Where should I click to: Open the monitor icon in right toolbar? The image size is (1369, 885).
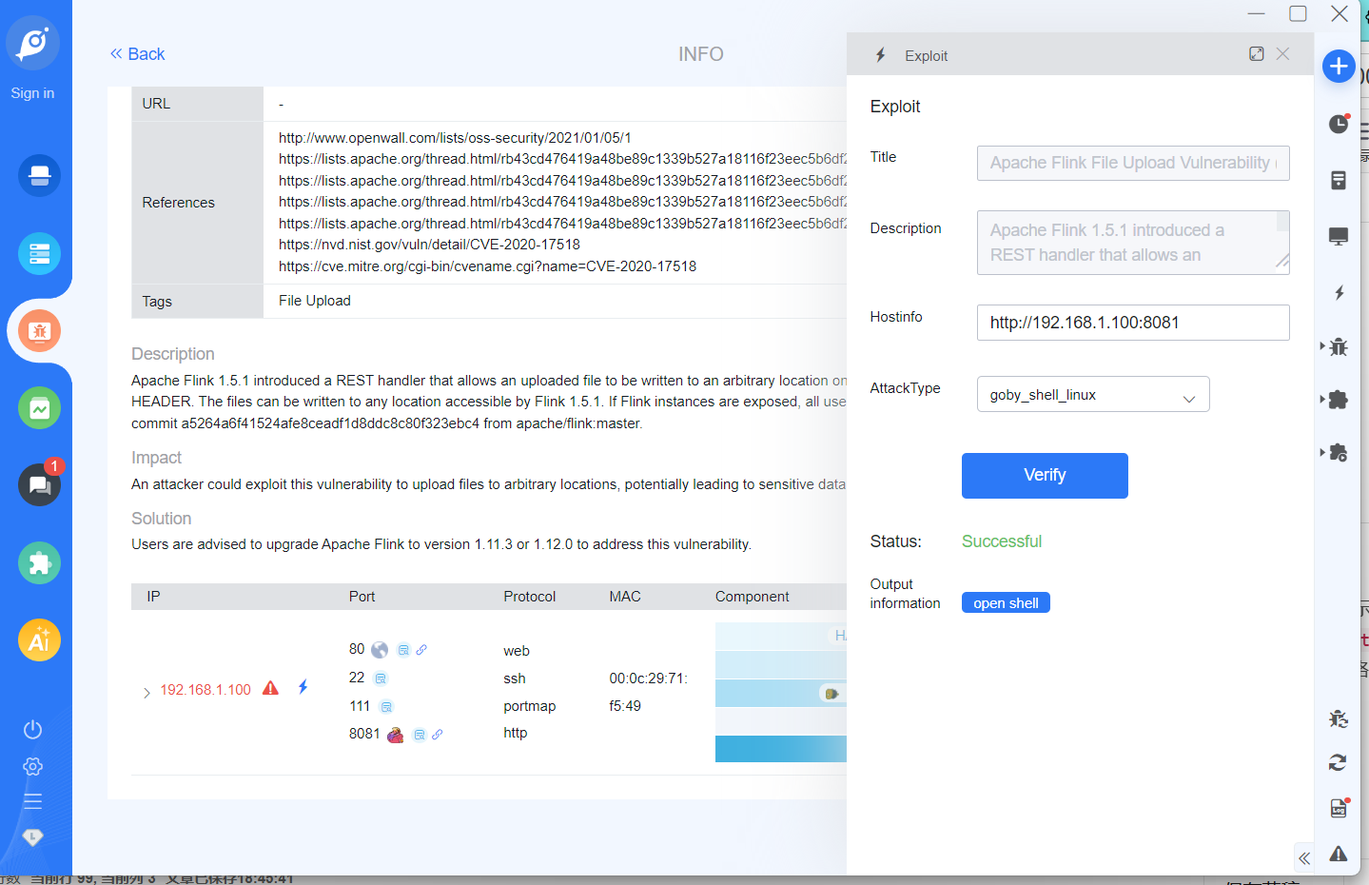1339,236
